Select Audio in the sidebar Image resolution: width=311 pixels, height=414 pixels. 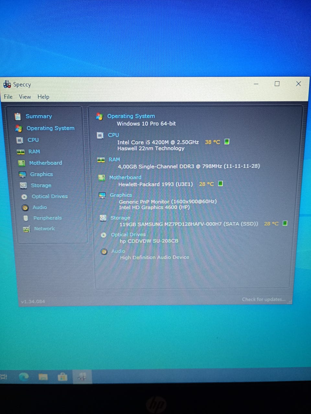pos(40,207)
